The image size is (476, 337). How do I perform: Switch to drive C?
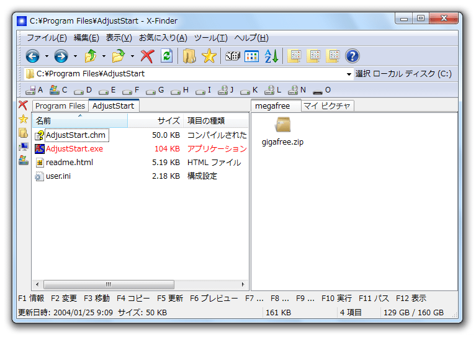tap(58, 90)
